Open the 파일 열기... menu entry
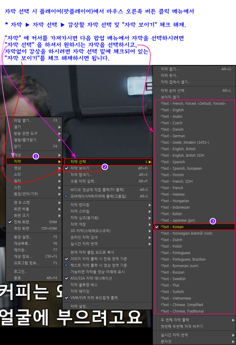 coord(34,120)
